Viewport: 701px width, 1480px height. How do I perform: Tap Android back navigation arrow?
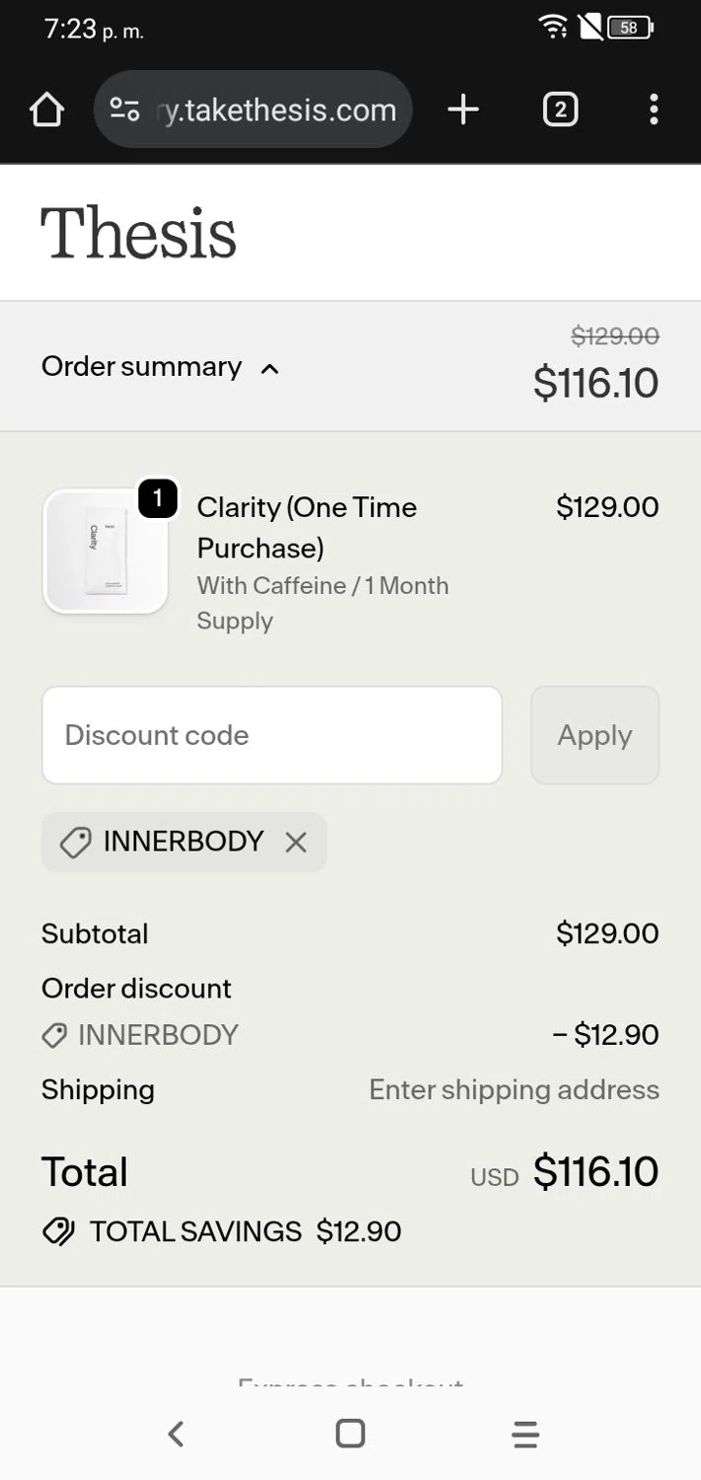[175, 1434]
